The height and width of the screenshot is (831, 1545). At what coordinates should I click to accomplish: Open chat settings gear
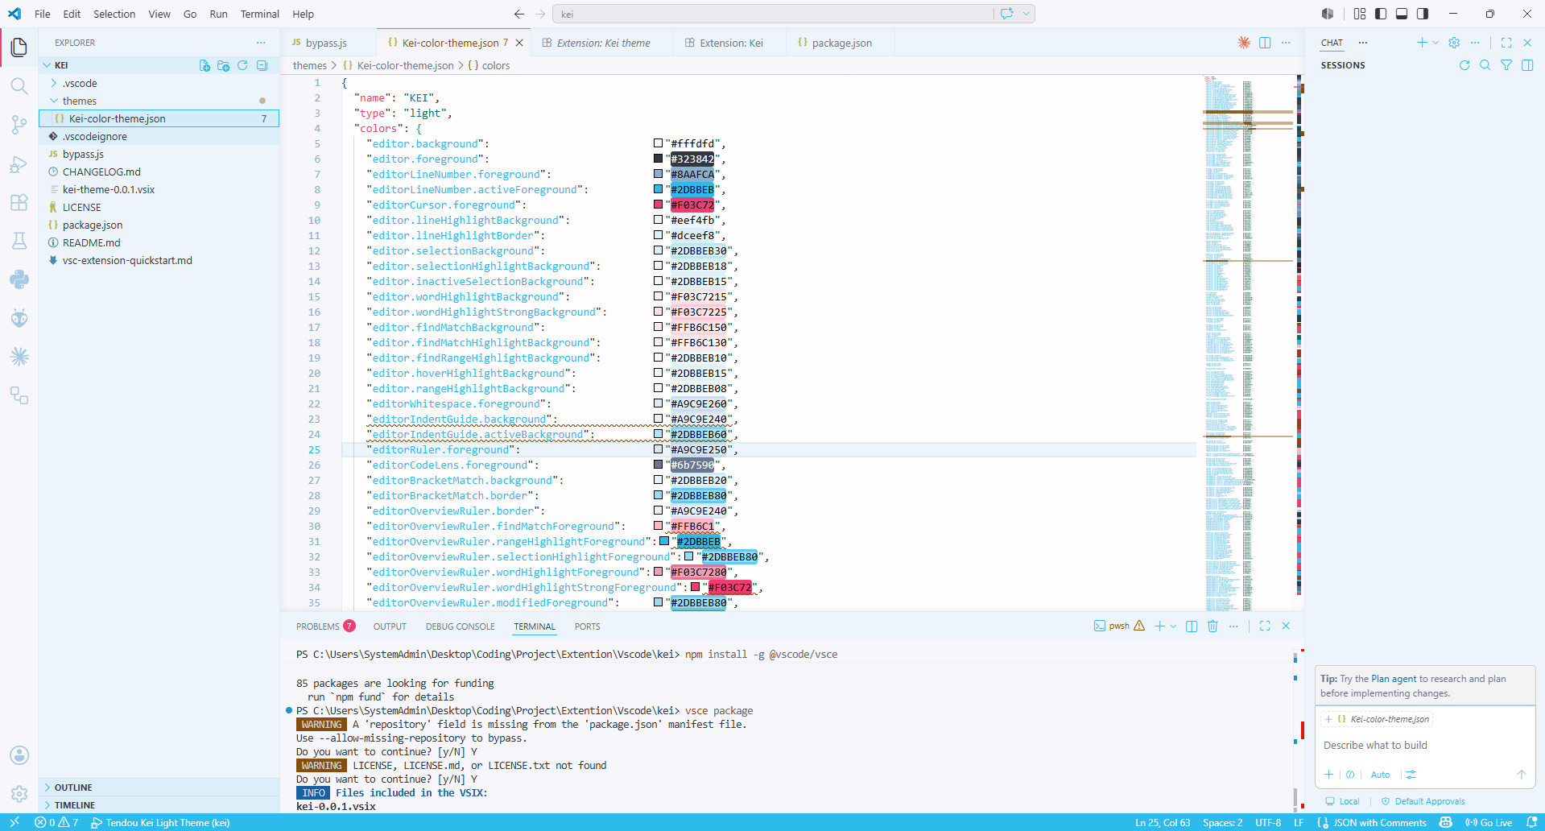pyautogui.click(x=1454, y=43)
